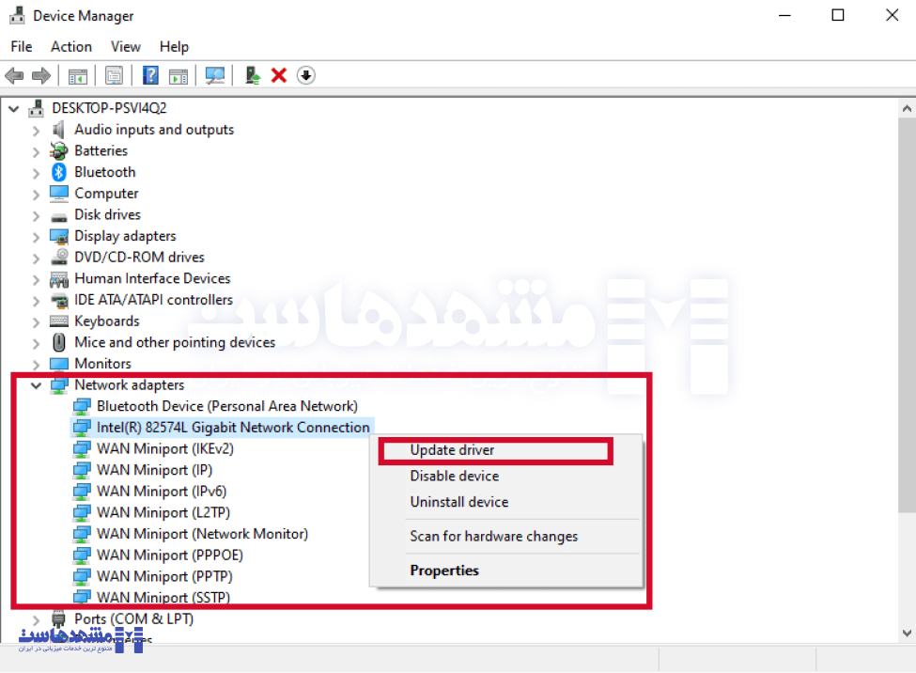Expand the Display adapters node
Image resolution: width=916 pixels, height=673 pixels.
click(x=36, y=236)
